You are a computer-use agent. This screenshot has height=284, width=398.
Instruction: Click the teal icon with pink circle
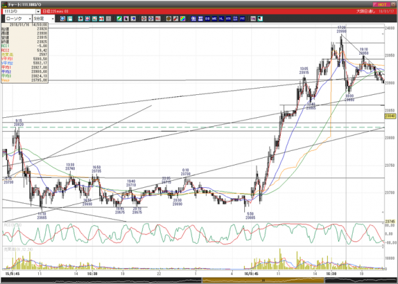coord(87,18)
